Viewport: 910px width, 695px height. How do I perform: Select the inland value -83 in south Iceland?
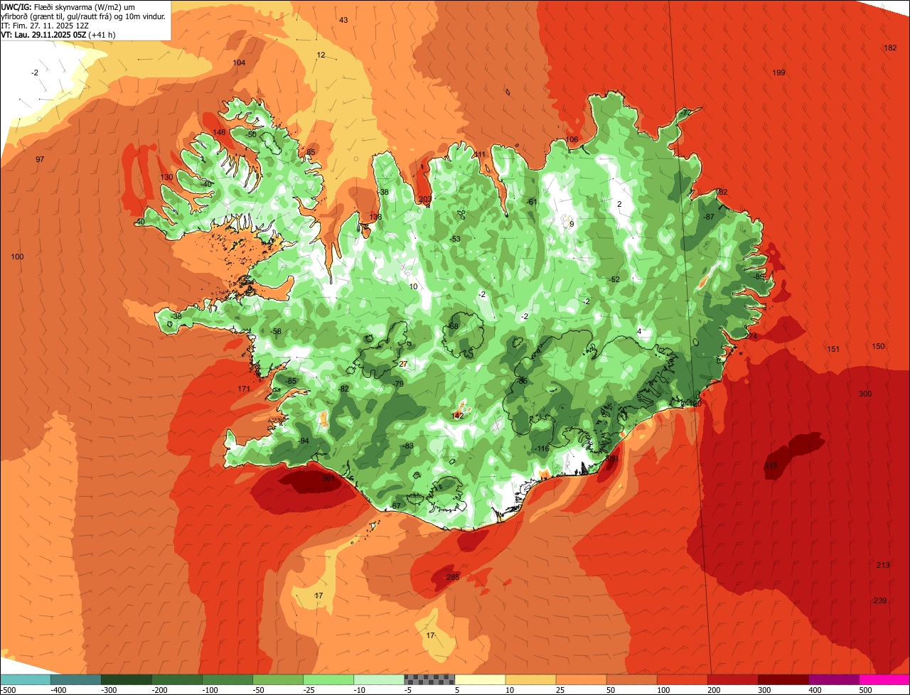coord(408,446)
